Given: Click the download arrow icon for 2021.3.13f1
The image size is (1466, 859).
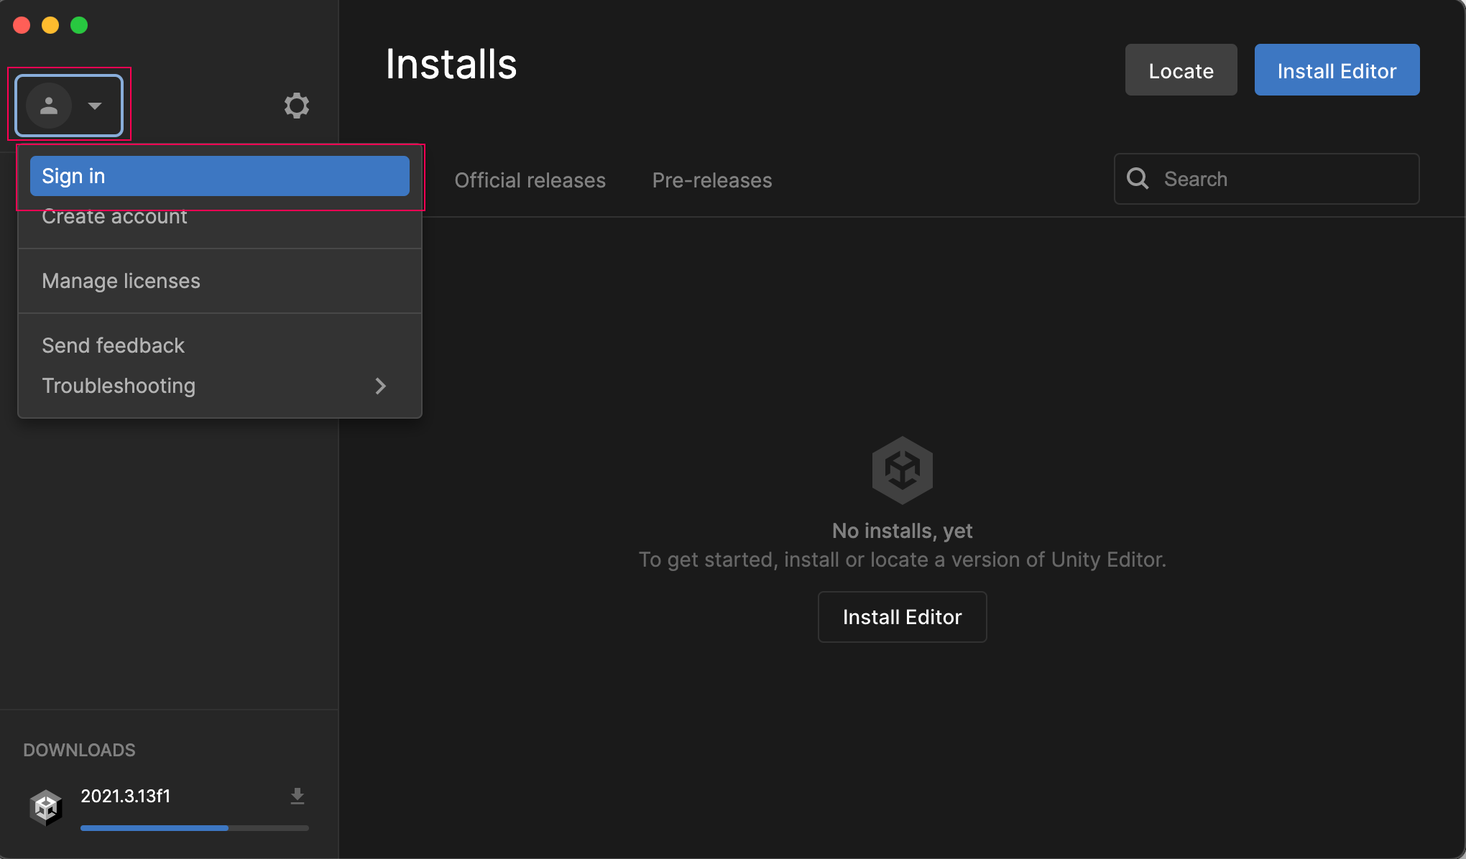Looking at the screenshot, I should click(x=297, y=796).
